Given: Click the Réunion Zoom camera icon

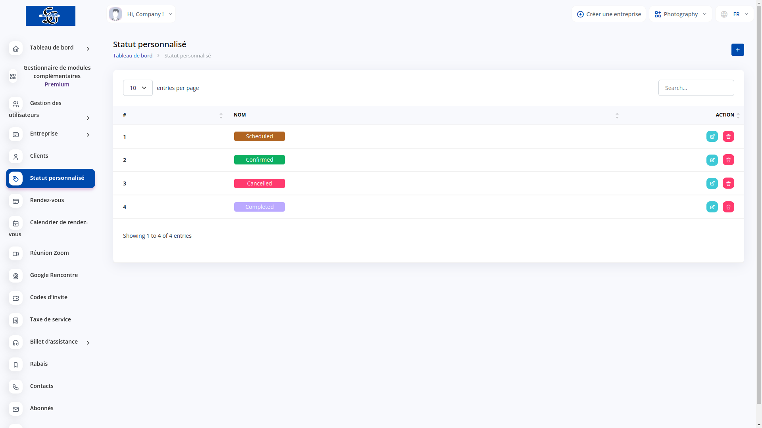Looking at the screenshot, I should tap(15, 254).
